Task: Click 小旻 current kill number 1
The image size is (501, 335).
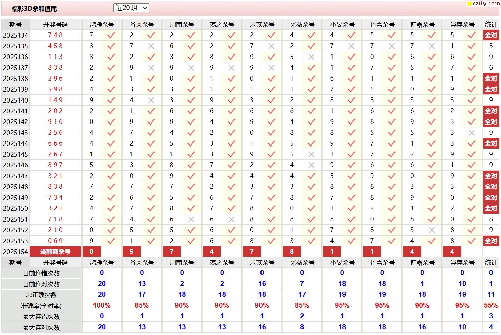Action: point(332,252)
